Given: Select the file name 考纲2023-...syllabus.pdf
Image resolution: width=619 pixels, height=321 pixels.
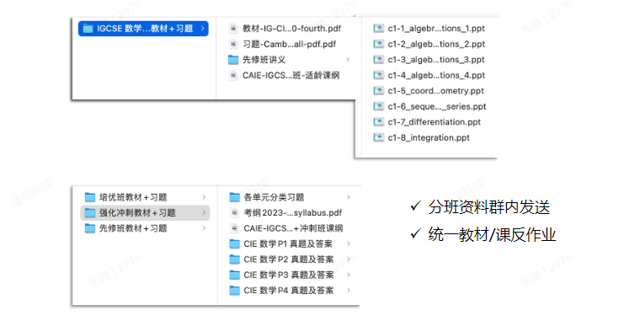Looking at the screenshot, I should tap(293, 213).
